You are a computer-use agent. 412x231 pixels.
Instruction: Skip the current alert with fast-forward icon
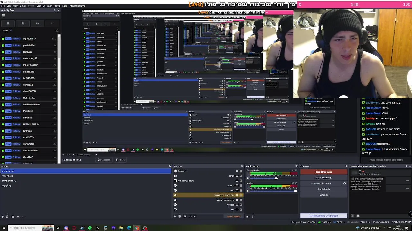[37, 23]
